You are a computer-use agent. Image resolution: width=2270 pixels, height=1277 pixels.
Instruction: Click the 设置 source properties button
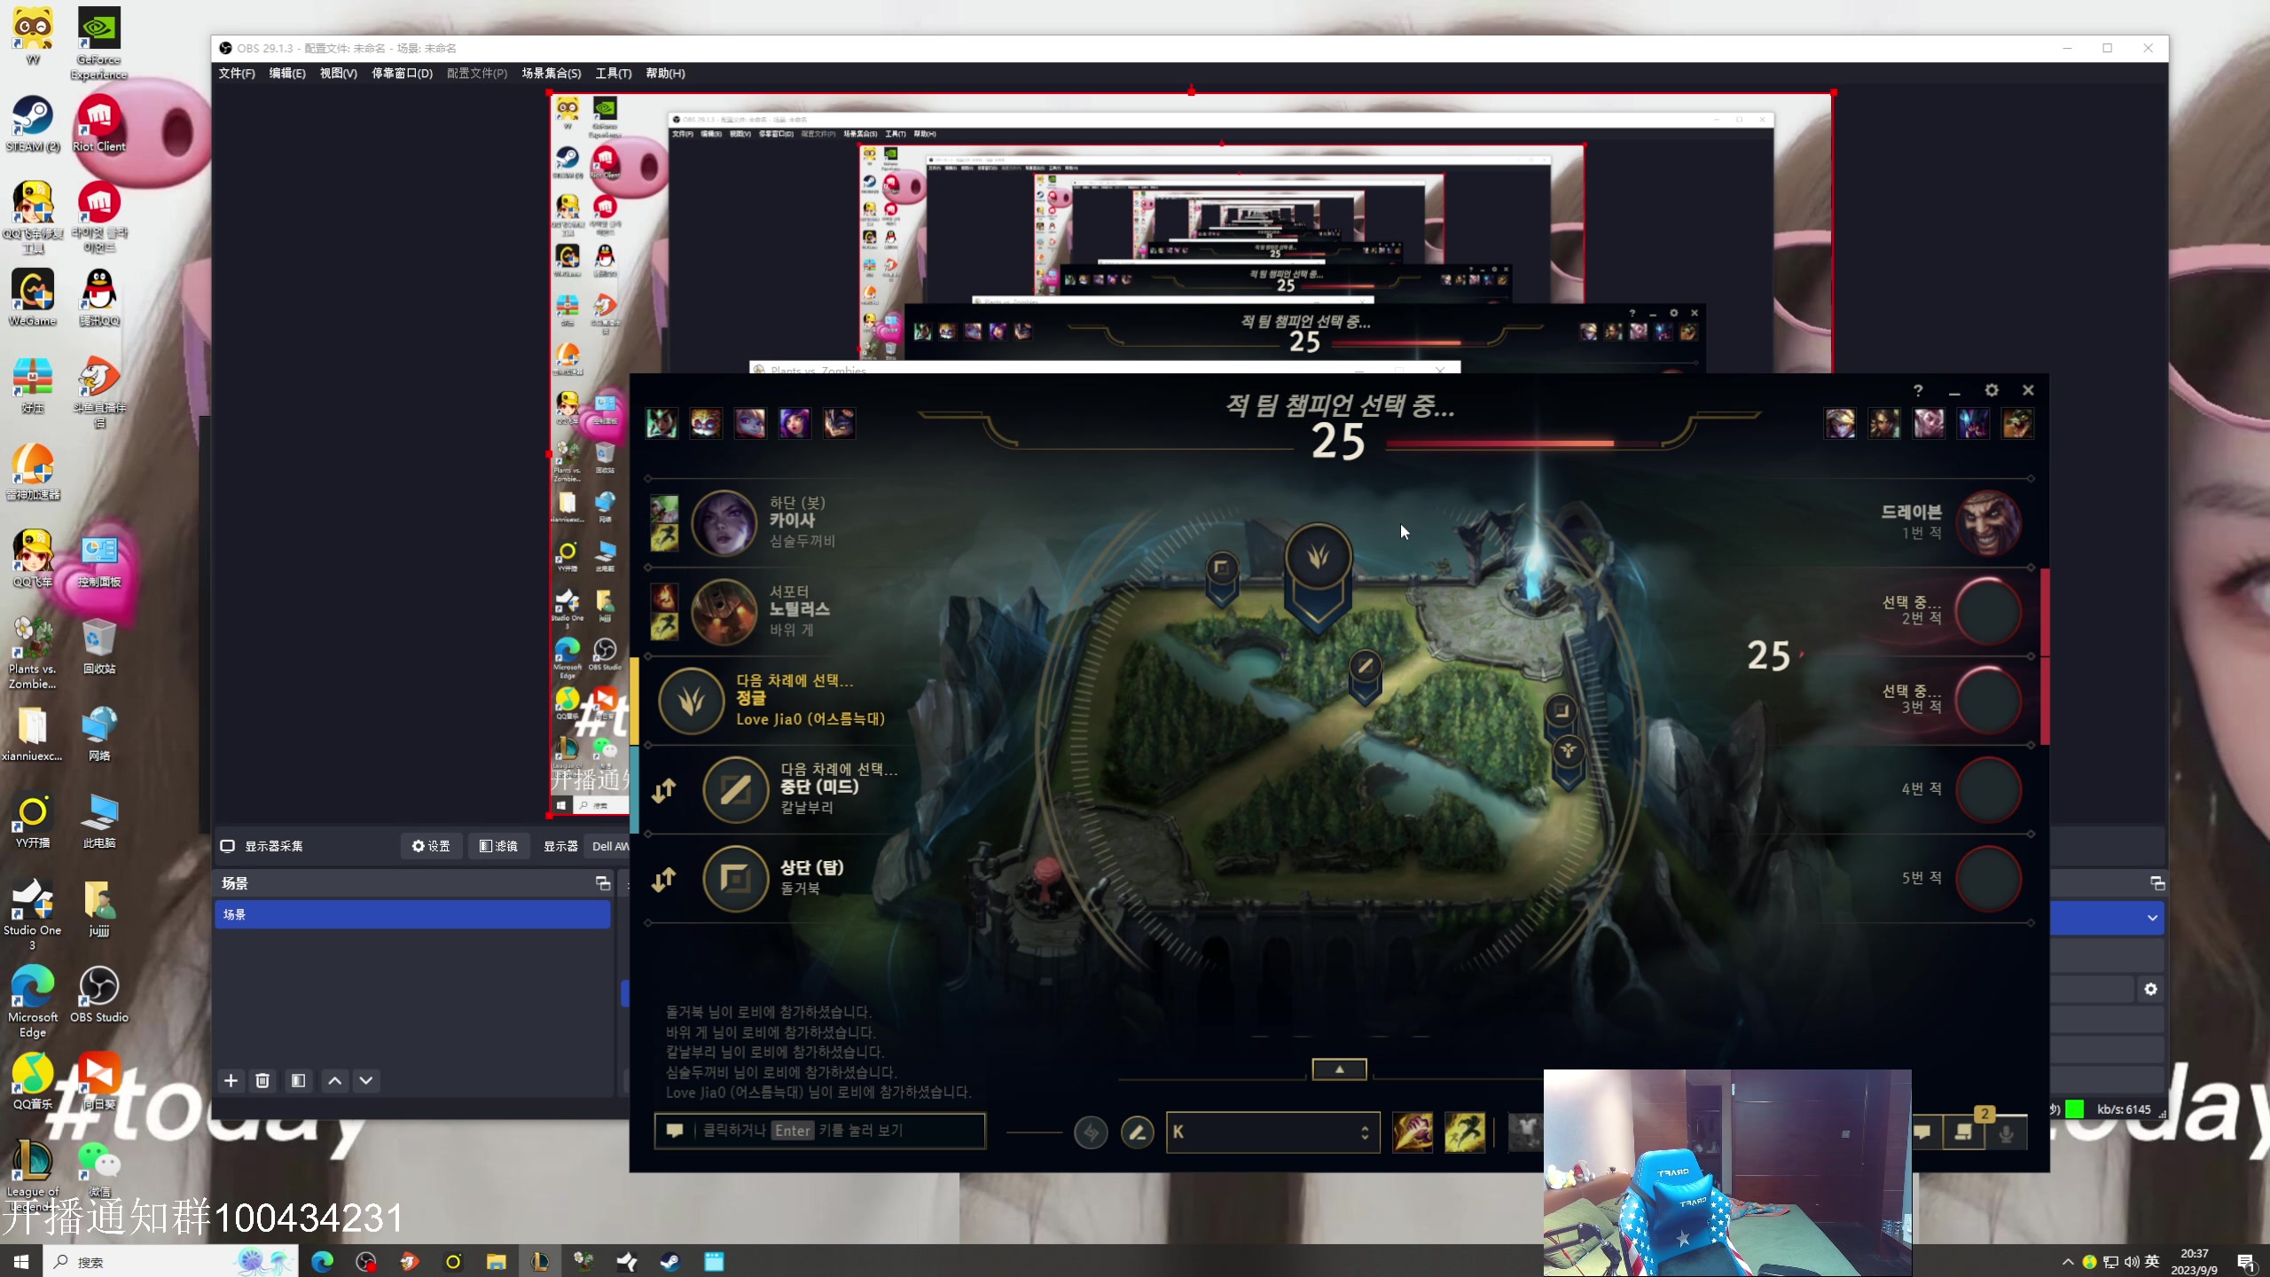pyautogui.click(x=431, y=846)
